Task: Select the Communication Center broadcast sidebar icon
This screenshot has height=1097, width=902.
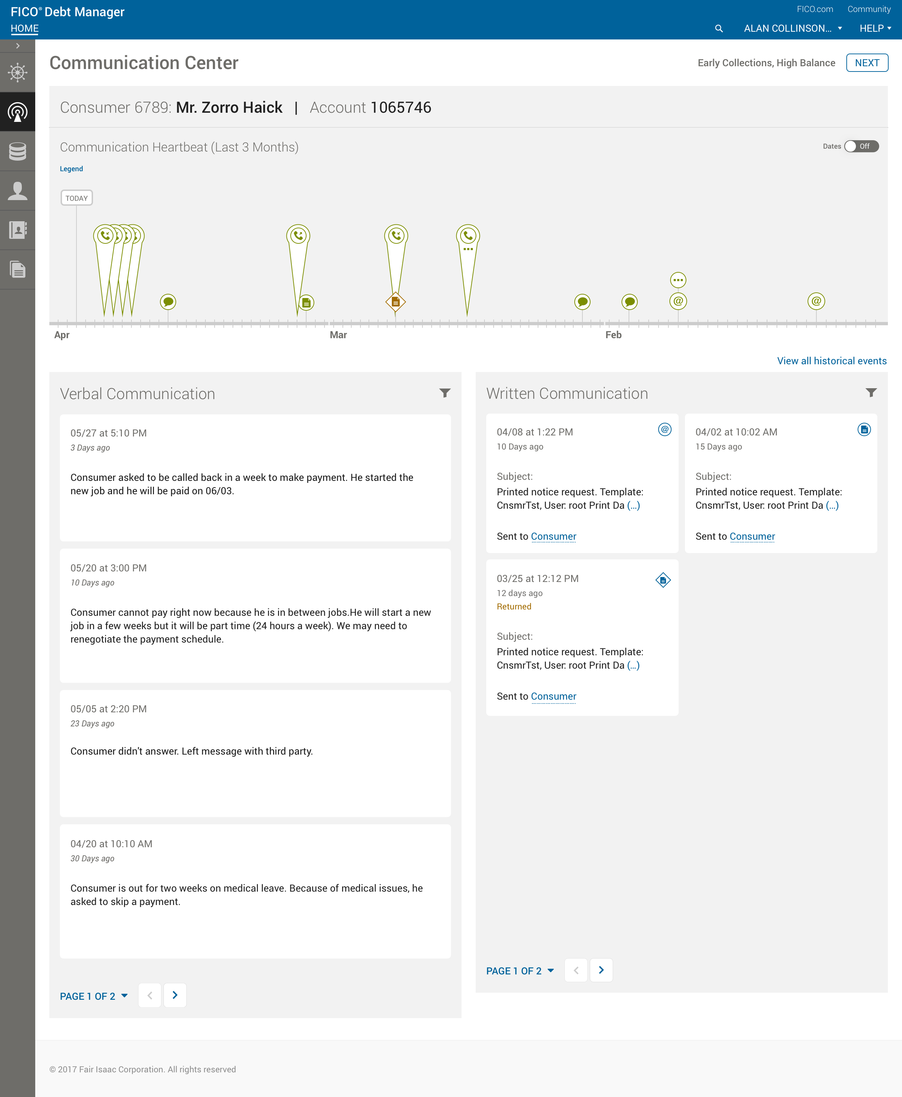Action: [x=18, y=112]
